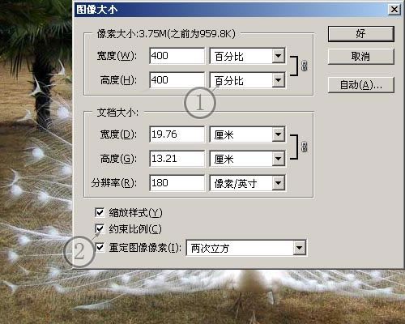
Task: Select the 高度(G) document height field
Action: [177, 159]
